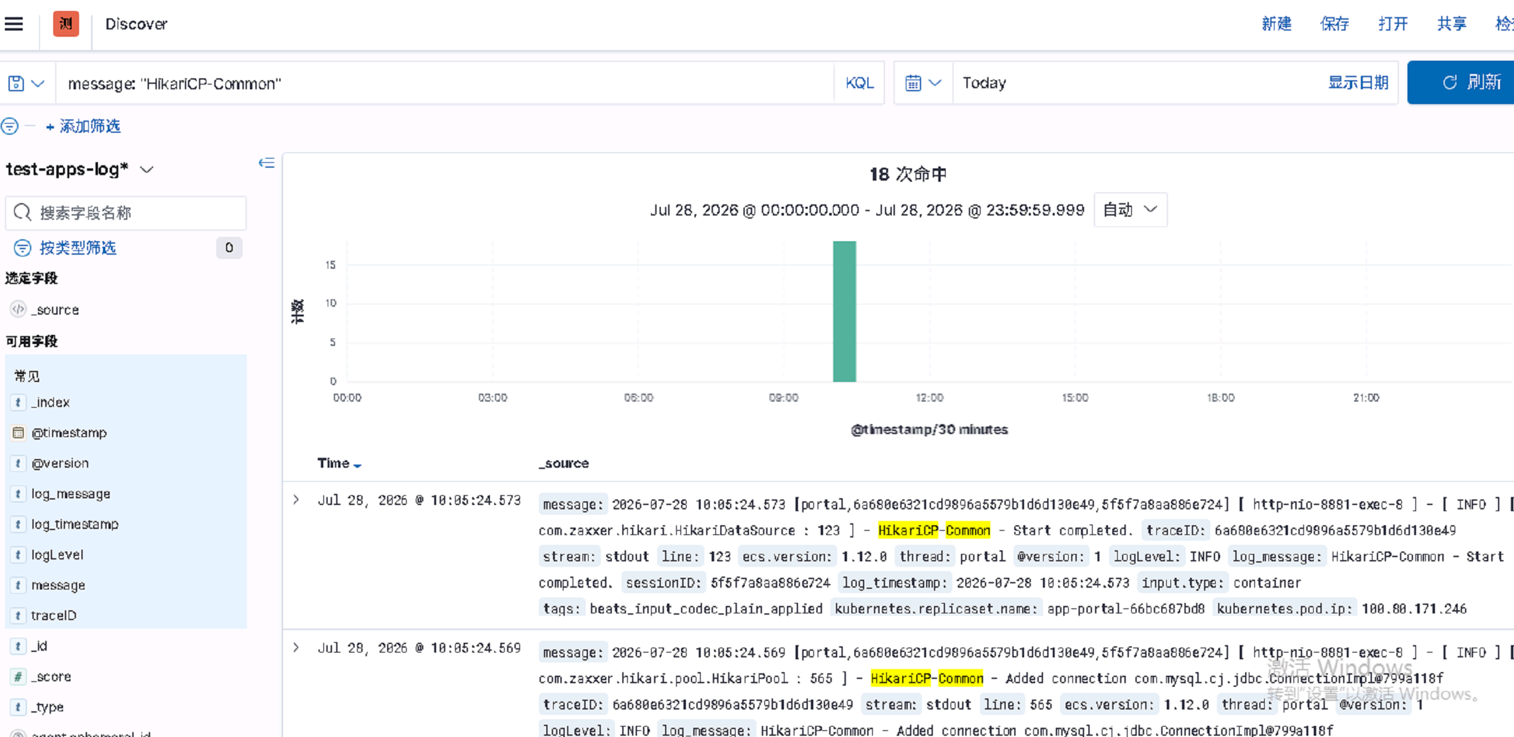Click 打开 in the top menu

(1393, 24)
